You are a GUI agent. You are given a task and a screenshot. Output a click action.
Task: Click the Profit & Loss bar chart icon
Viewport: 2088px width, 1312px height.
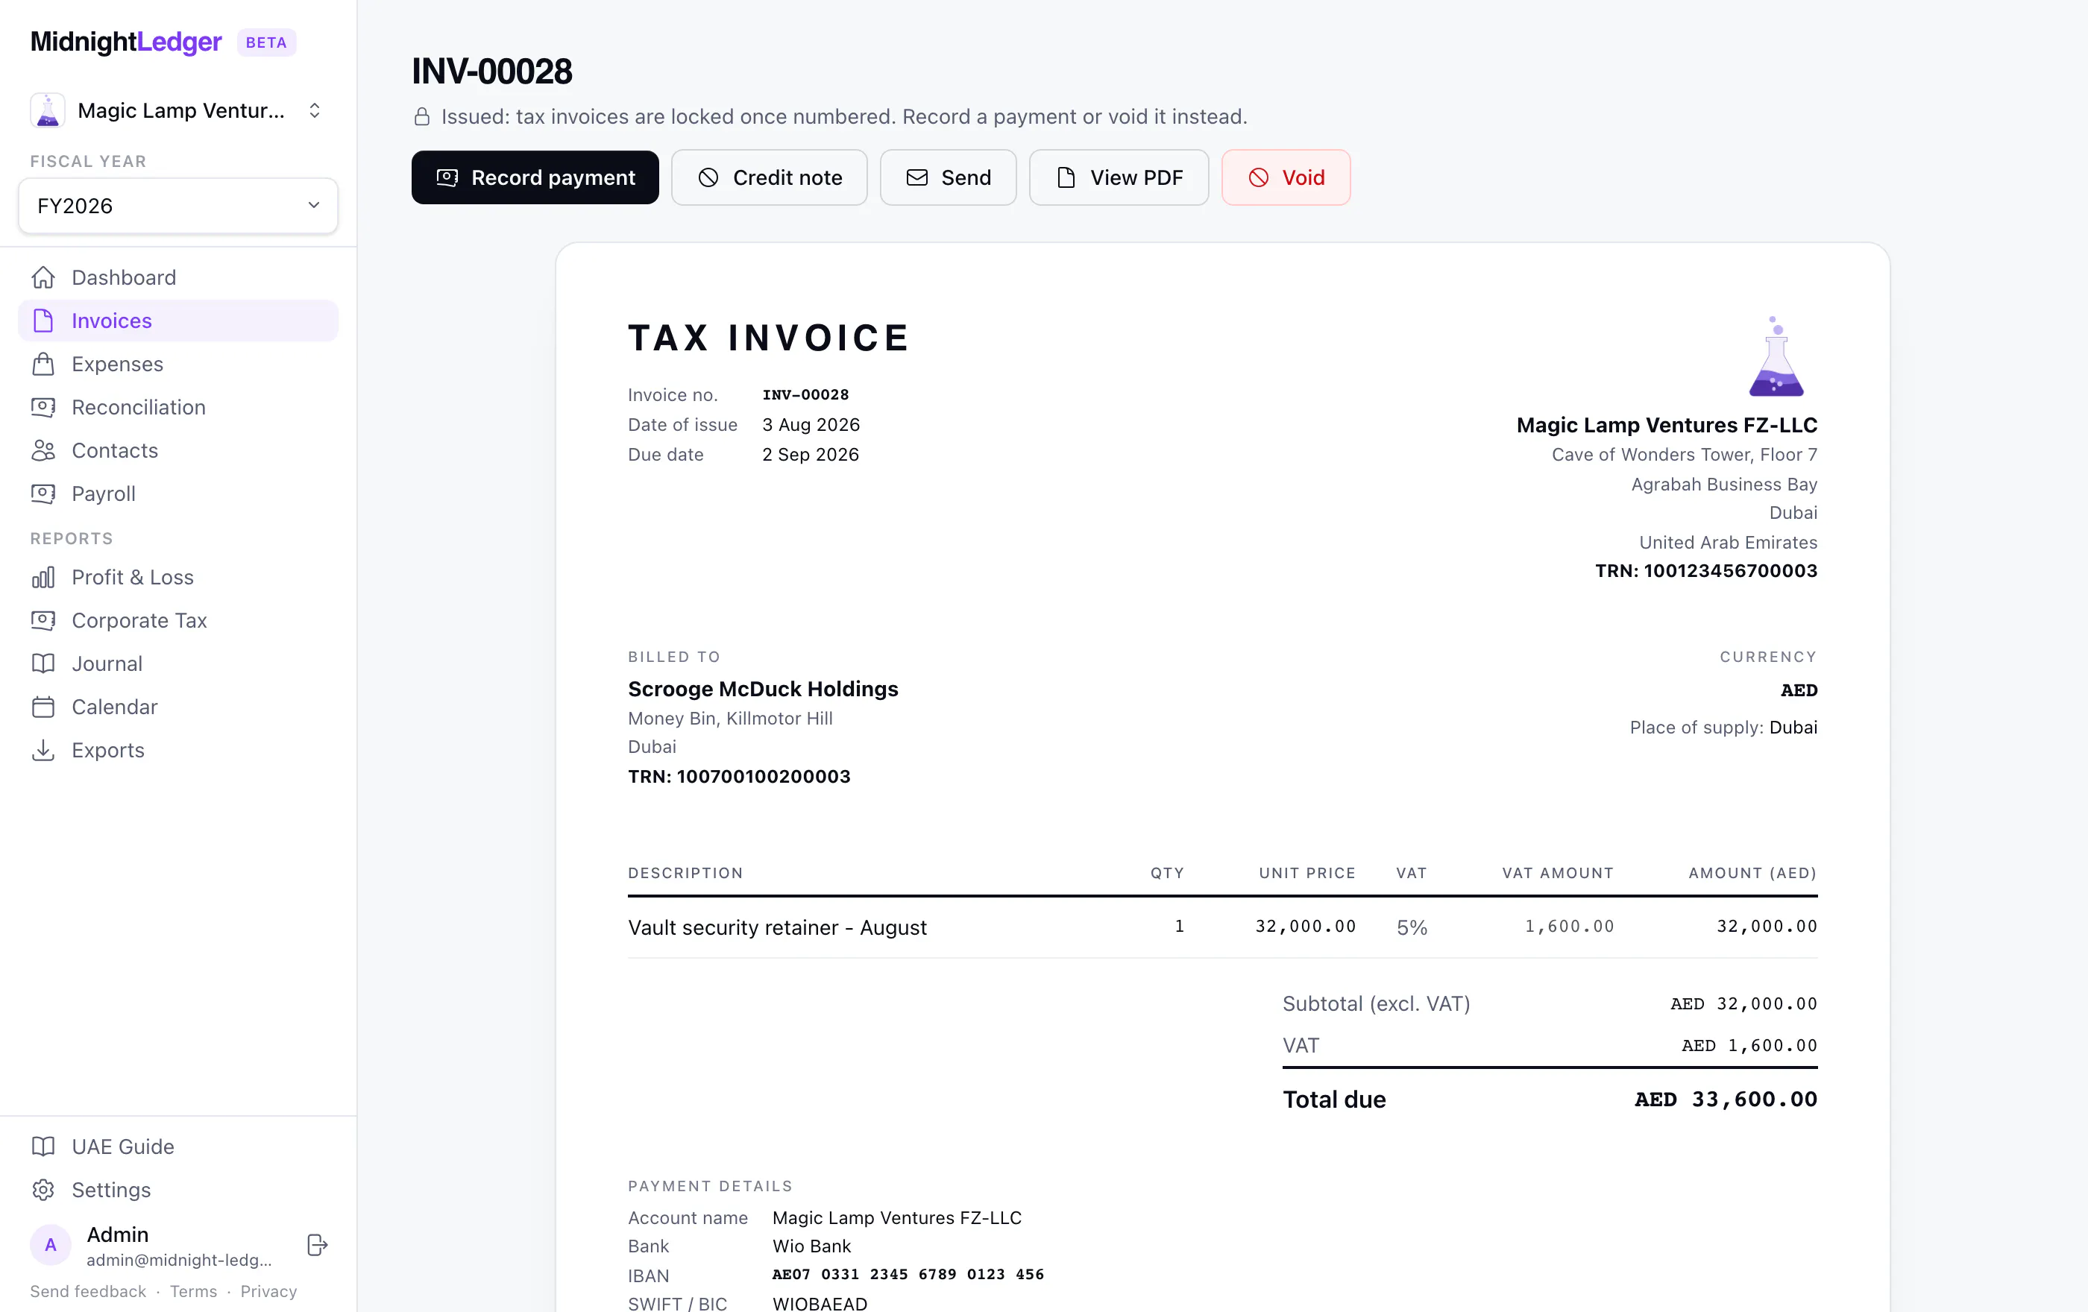[x=43, y=577]
